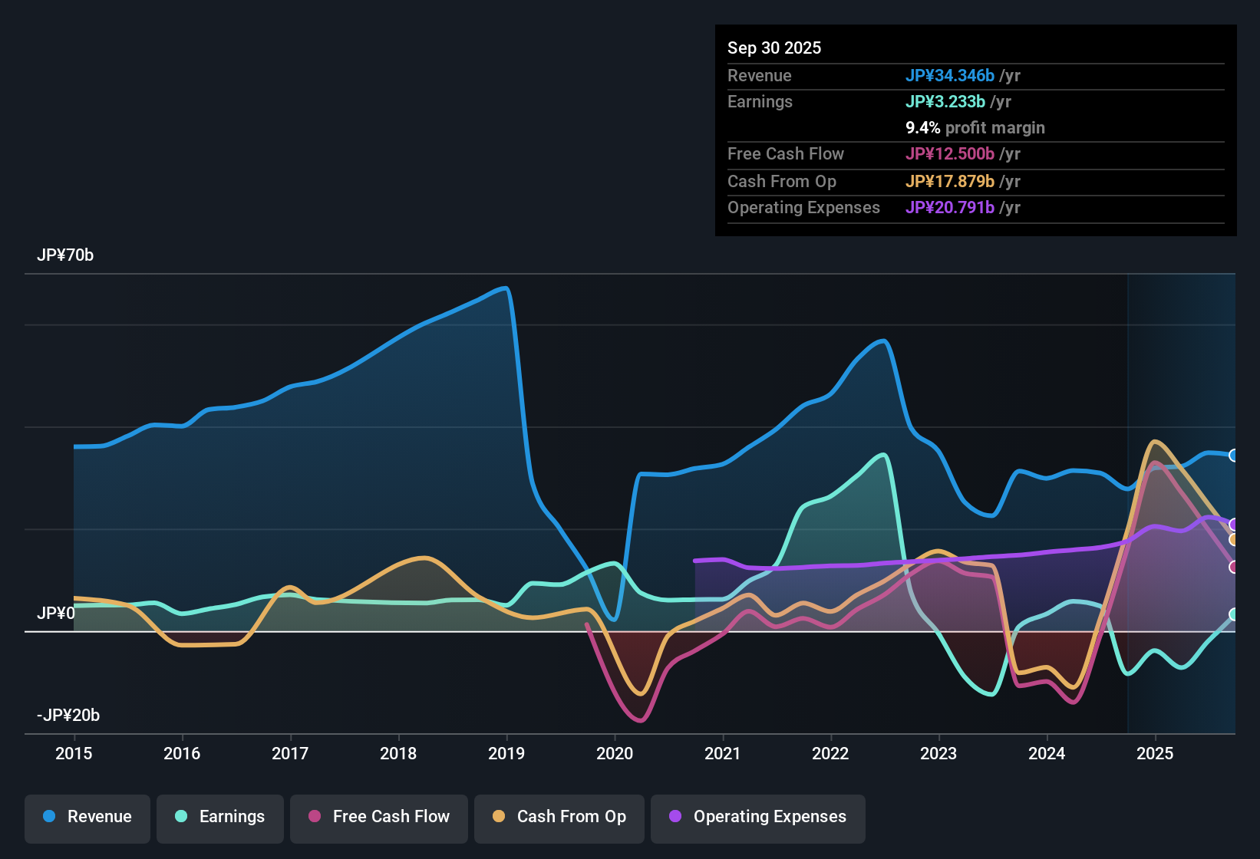The height and width of the screenshot is (859, 1260).
Task: Open the Free Cash Flow legend item
Action: [378, 817]
